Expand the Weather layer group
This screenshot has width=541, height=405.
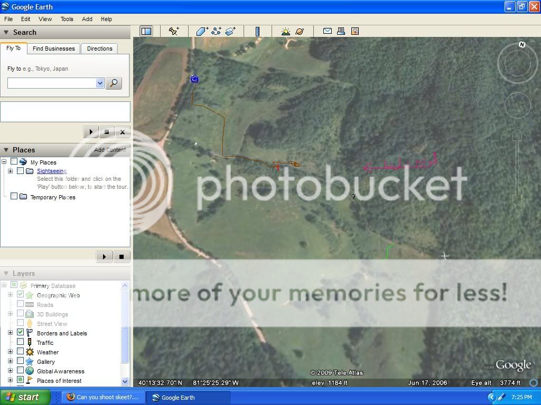click(x=11, y=352)
